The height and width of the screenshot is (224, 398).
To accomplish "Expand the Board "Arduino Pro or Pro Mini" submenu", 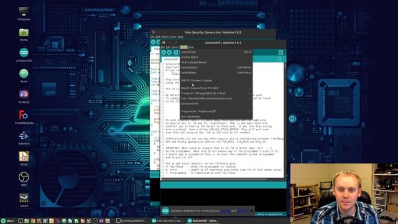I will click(216, 88).
